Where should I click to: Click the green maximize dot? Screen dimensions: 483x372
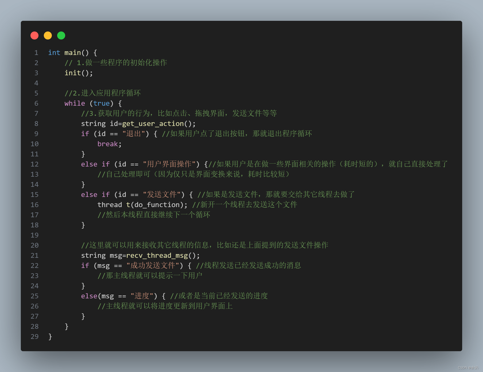[61, 35]
